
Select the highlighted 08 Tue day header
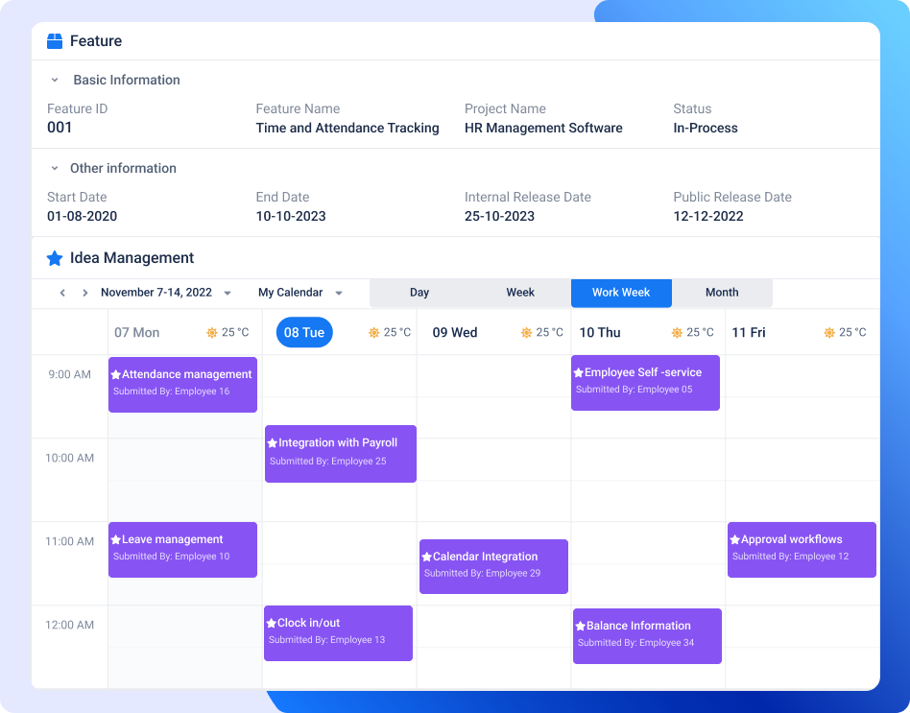click(x=304, y=332)
